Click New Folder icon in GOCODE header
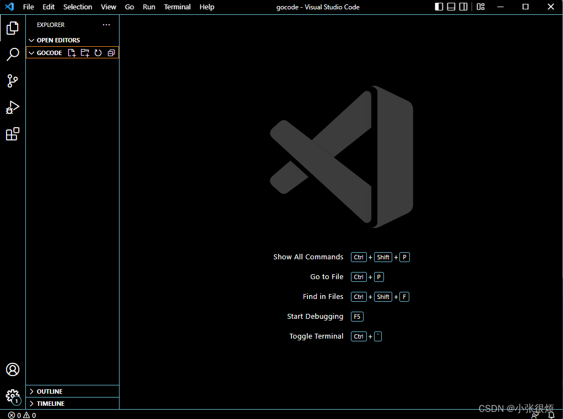This screenshot has width=563, height=419. 85,53
